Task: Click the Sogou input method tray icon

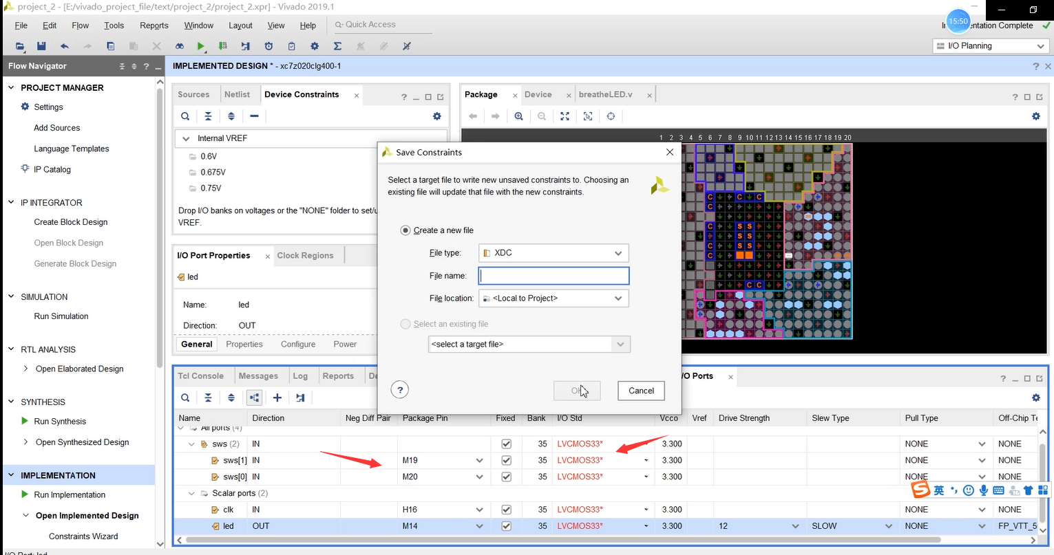Action: point(921,490)
